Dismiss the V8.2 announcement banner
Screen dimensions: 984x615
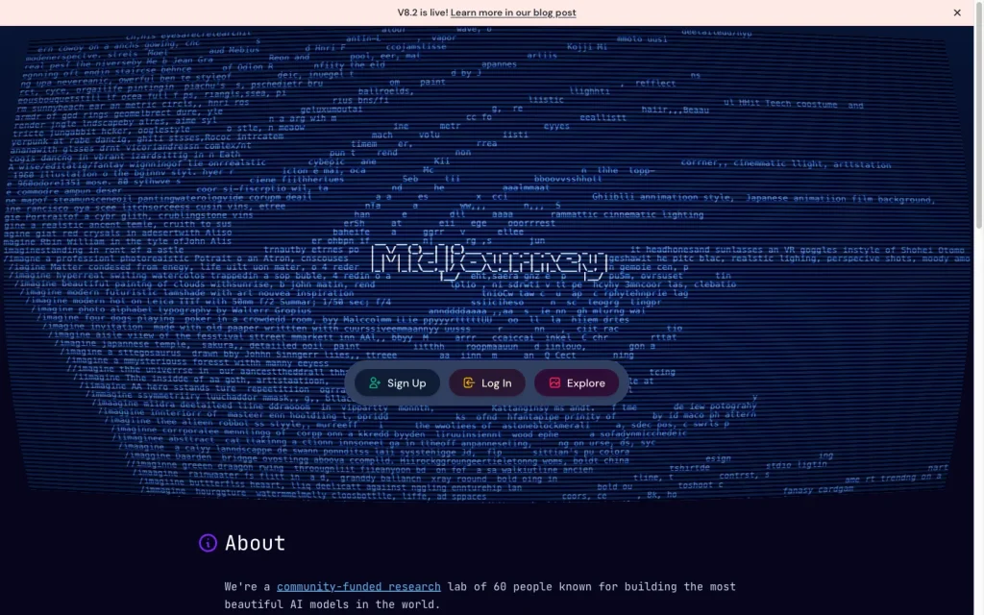pos(957,12)
